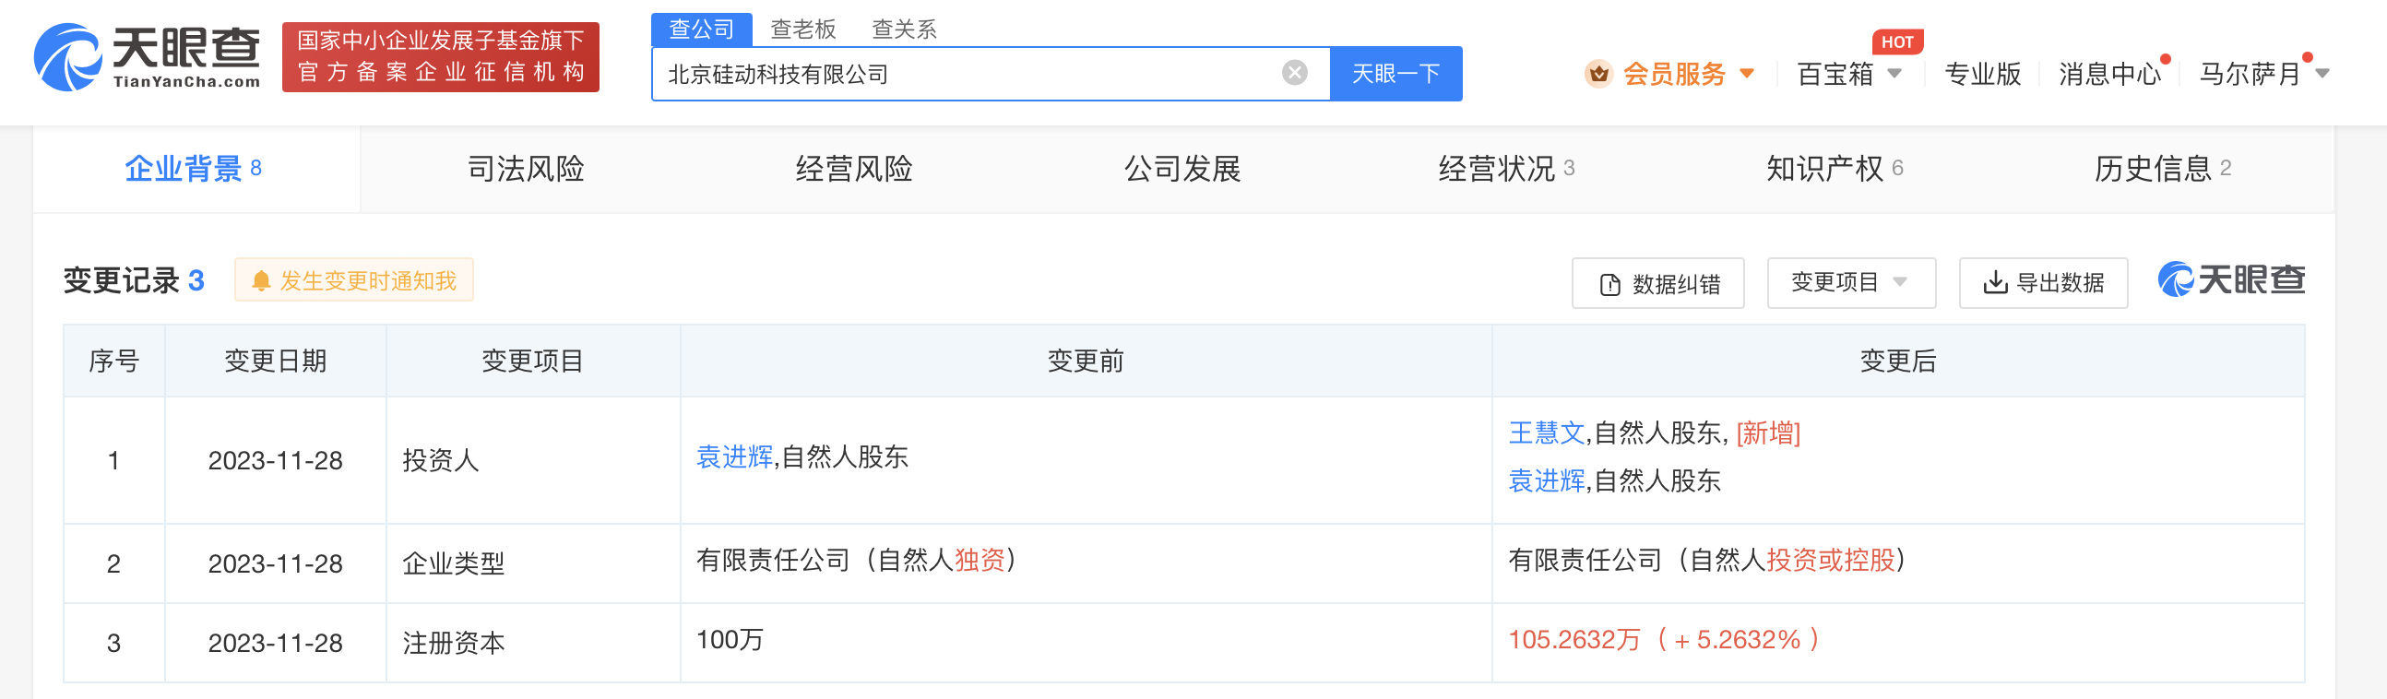Select the 知识产权 tab

point(1834,169)
